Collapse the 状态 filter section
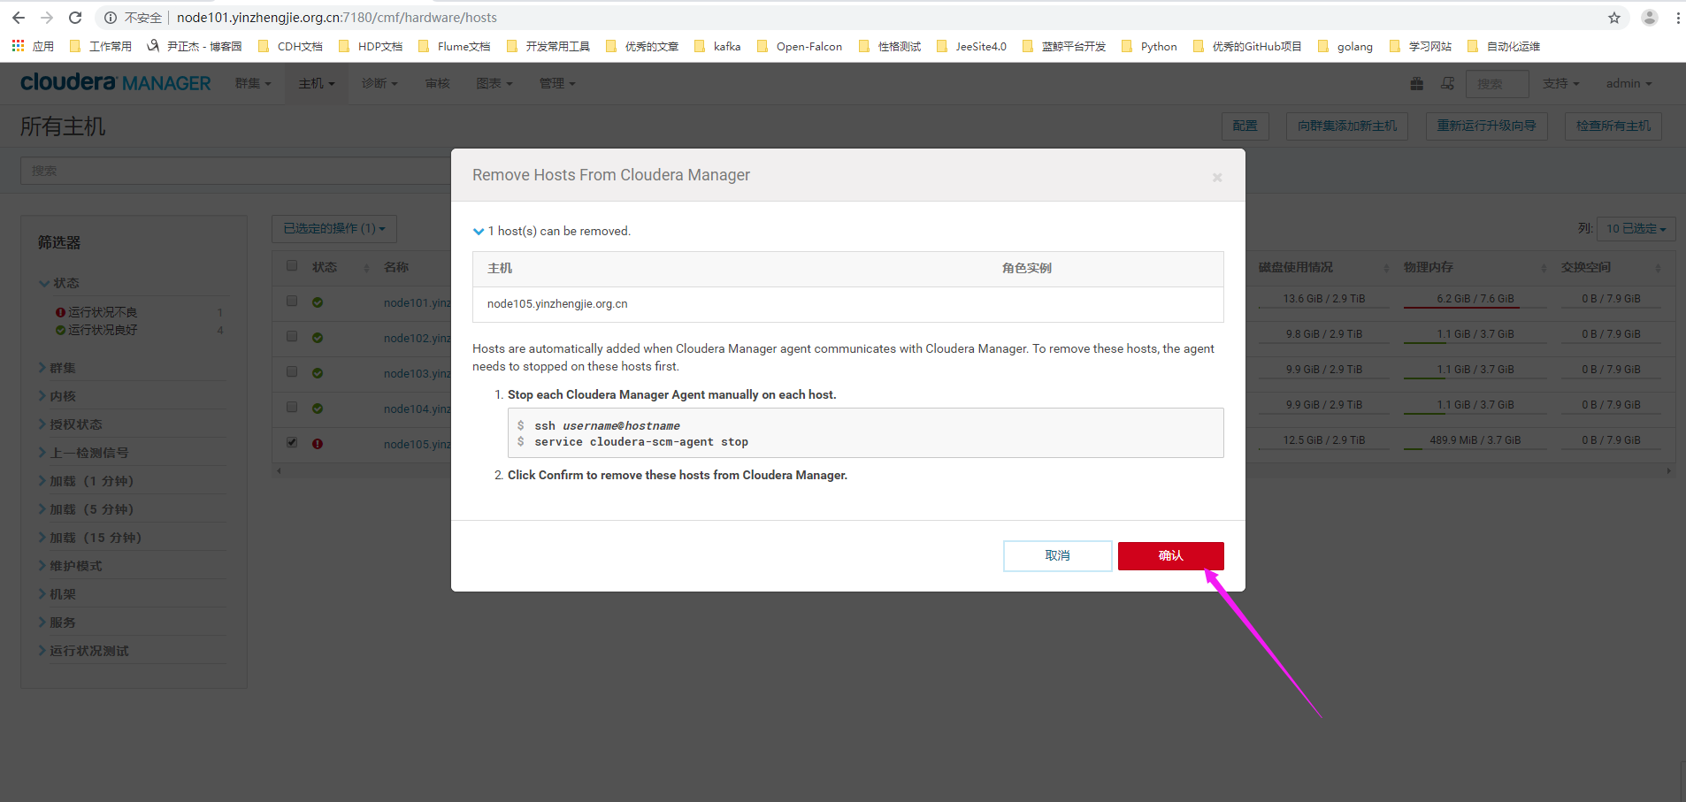The height and width of the screenshot is (802, 1686). (58, 283)
